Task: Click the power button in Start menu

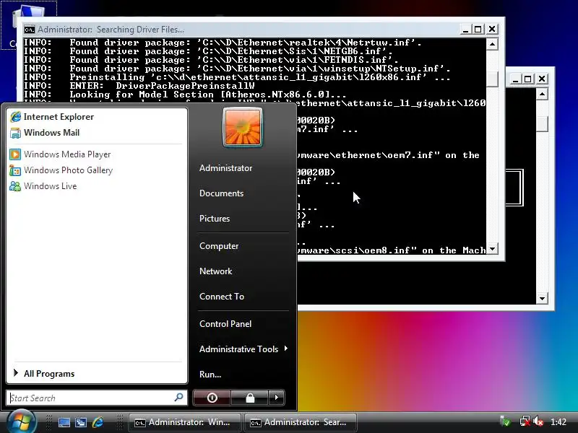Action: pyautogui.click(x=212, y=398)
